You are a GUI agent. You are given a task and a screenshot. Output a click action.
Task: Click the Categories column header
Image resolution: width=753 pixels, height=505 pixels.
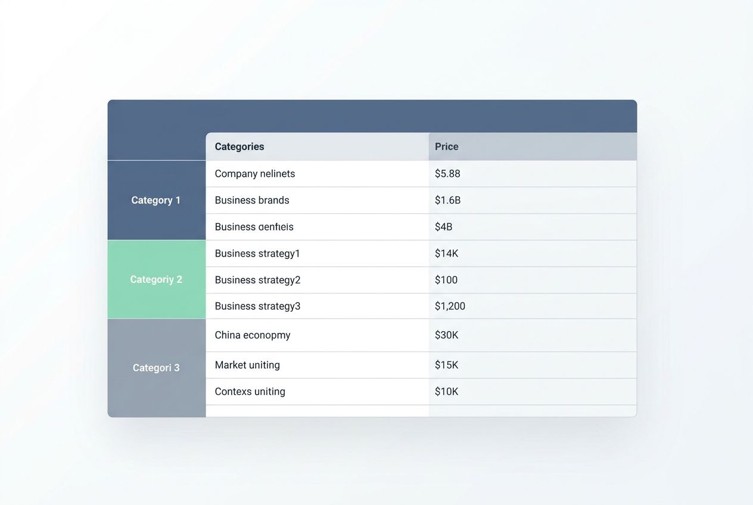click(239, 146)
